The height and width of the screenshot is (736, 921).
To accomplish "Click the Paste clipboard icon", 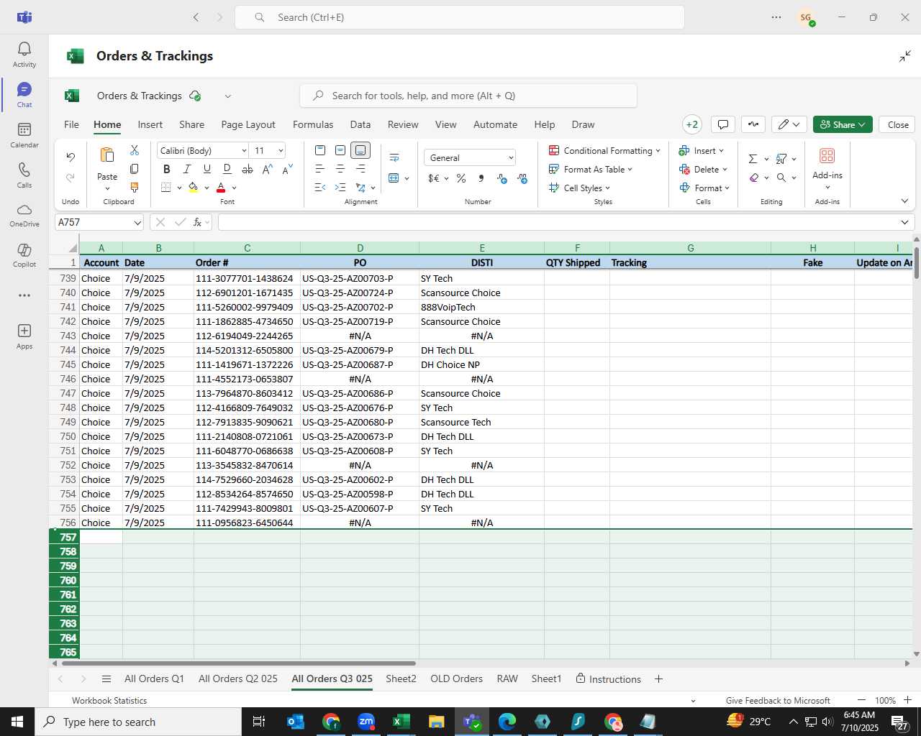I will click(107, 155).
